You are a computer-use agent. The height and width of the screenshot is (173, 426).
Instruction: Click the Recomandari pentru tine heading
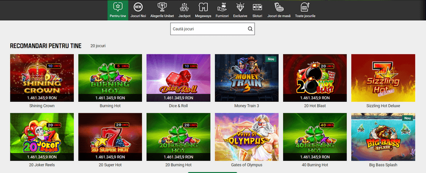point(45,46)
